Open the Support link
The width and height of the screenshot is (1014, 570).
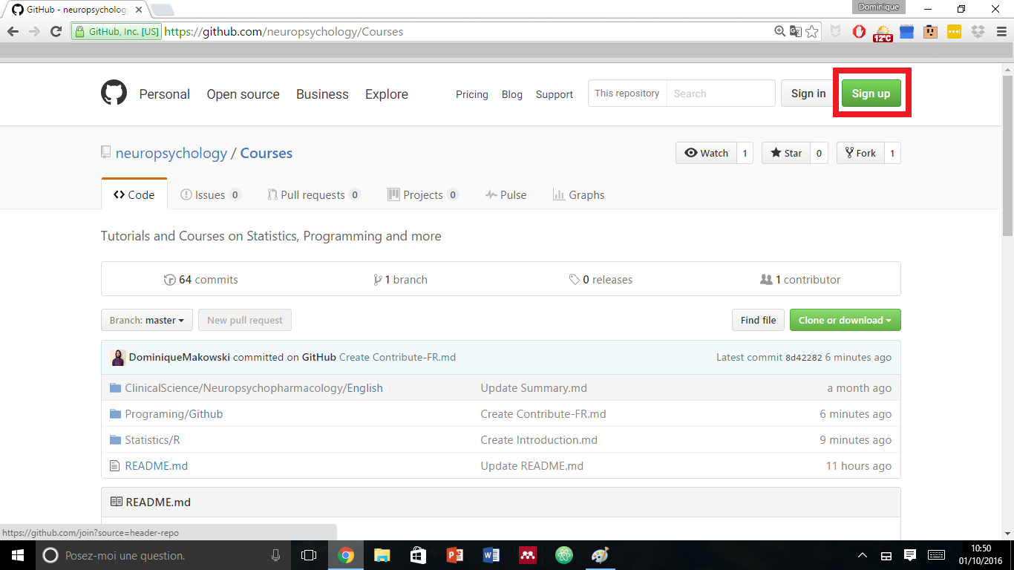[555, 94]
